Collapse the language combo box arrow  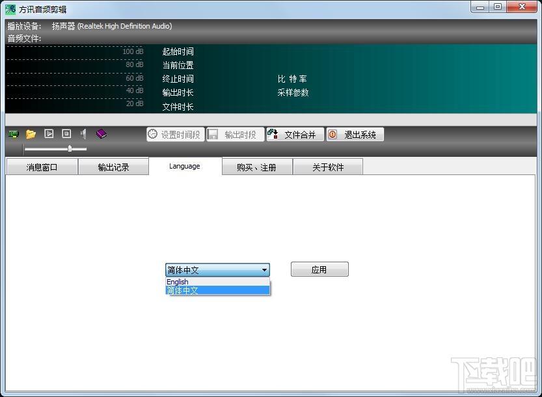264,269
